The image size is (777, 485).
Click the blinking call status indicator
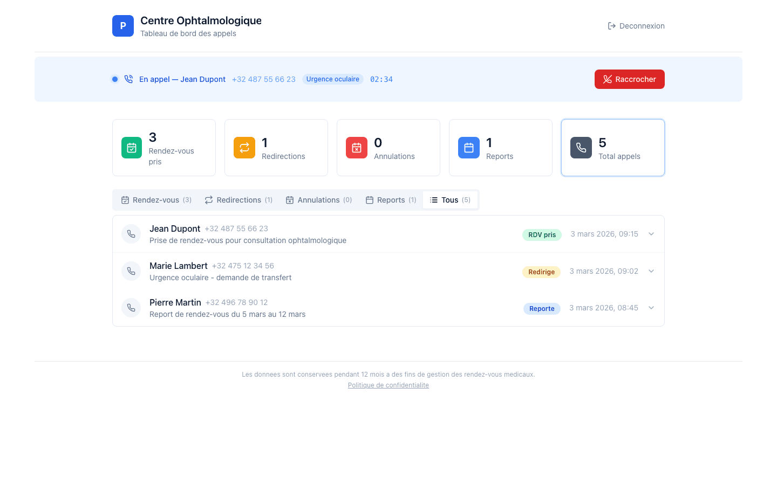click(x=114, y=79)
